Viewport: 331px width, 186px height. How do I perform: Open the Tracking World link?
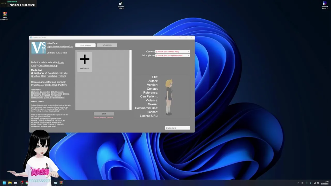(54, 111)
